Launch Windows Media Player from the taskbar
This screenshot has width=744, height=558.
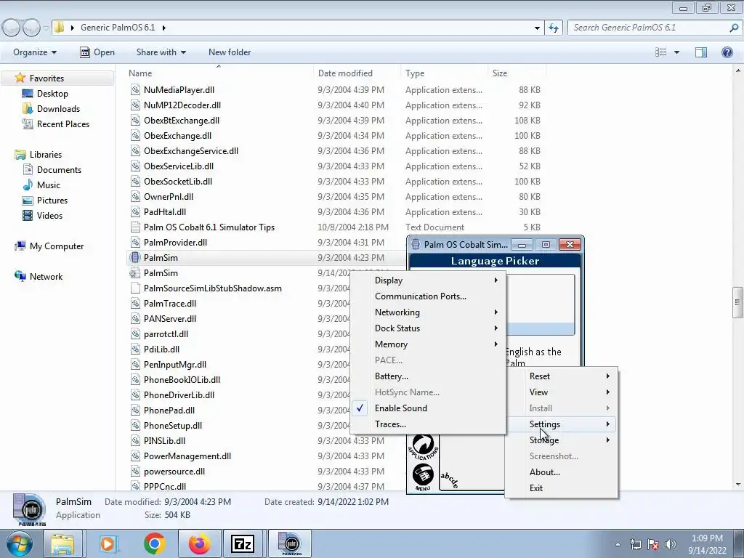(x=108, y=544)
